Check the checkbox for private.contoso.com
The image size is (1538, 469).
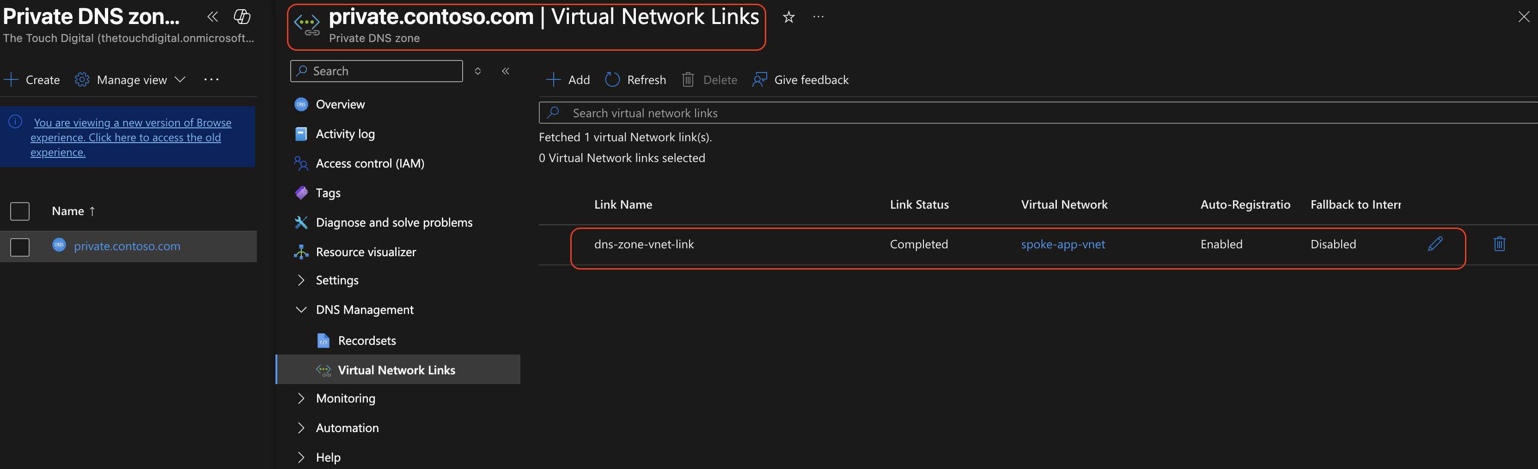click(x=20, y=247)
